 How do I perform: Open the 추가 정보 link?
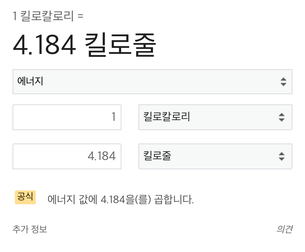(30, 229)
